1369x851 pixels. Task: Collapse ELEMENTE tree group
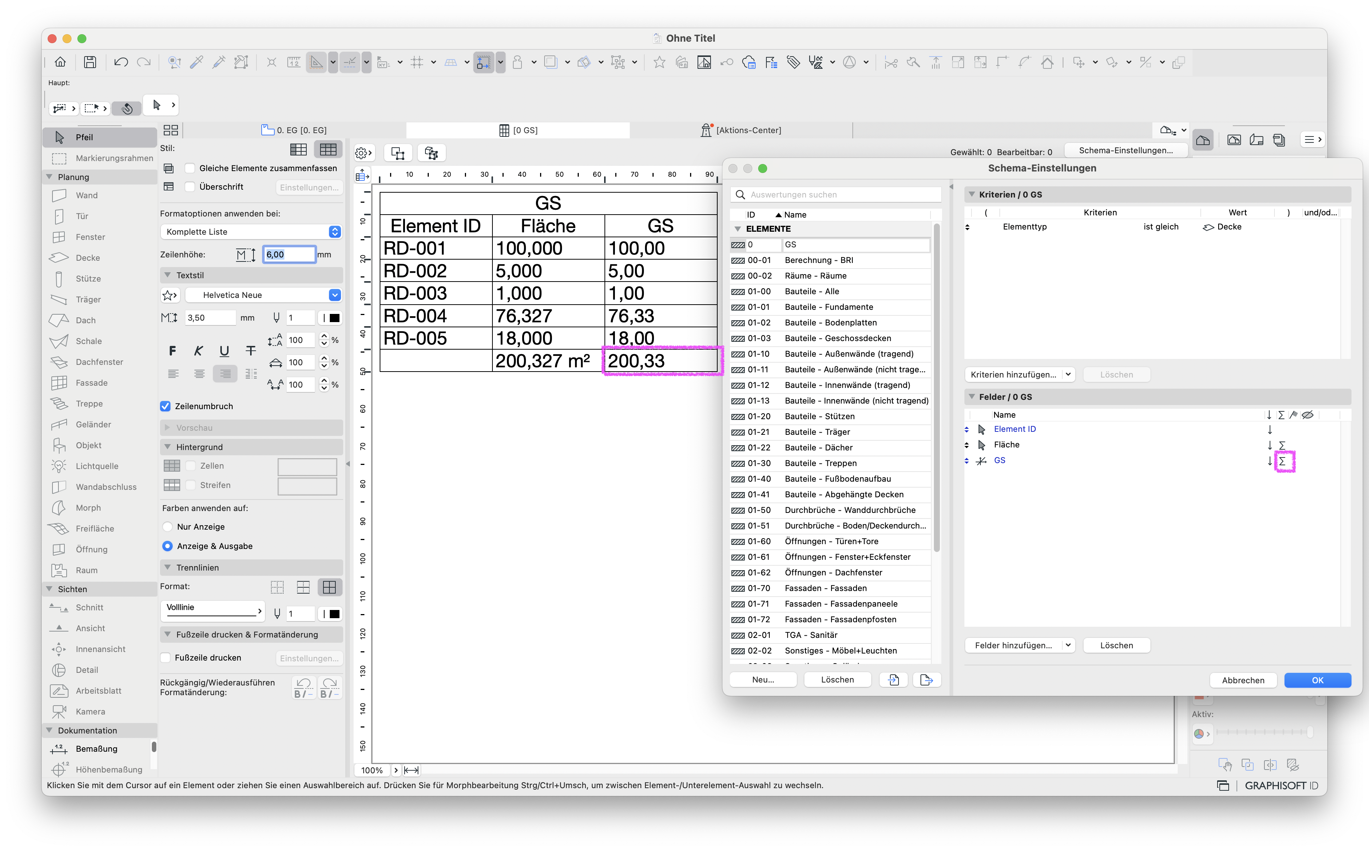point(738,229)
